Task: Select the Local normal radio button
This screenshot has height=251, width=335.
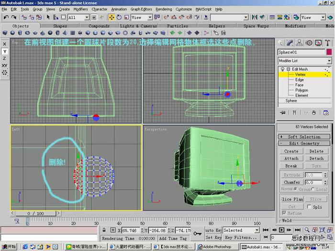Action: 313,189
